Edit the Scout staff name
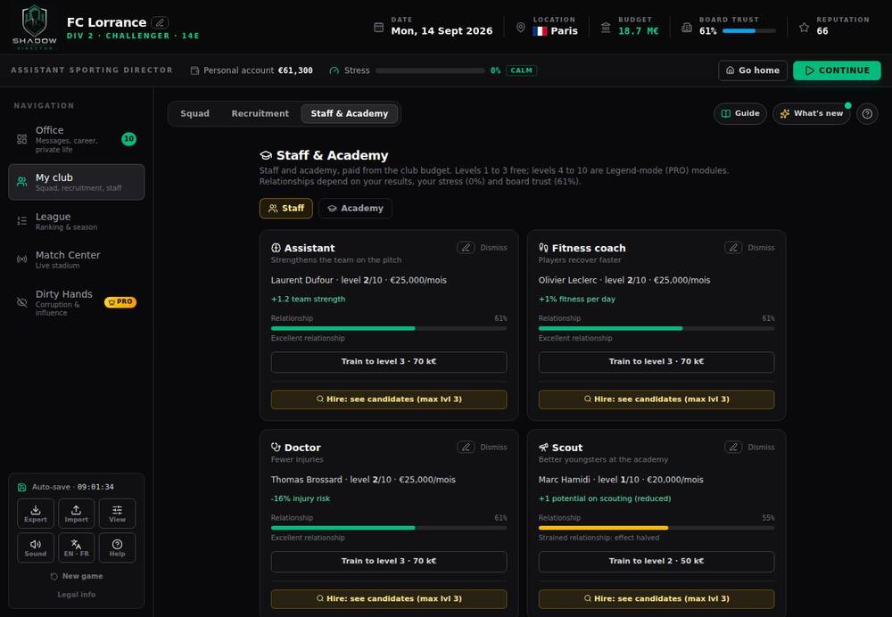This screenshot has height=617, width=892. [733, 448]
